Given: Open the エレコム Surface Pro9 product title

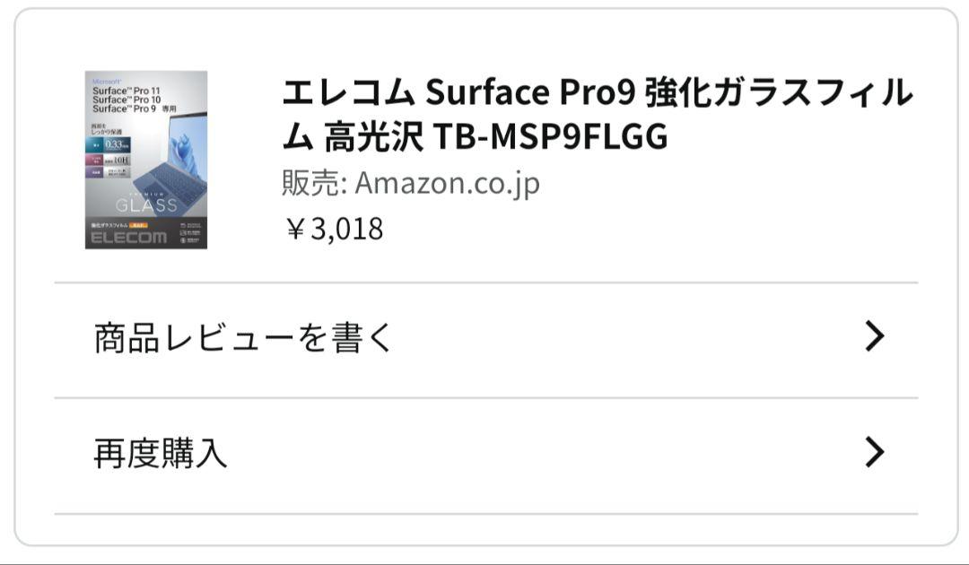Looking at the screenshot, I should 597,114.
